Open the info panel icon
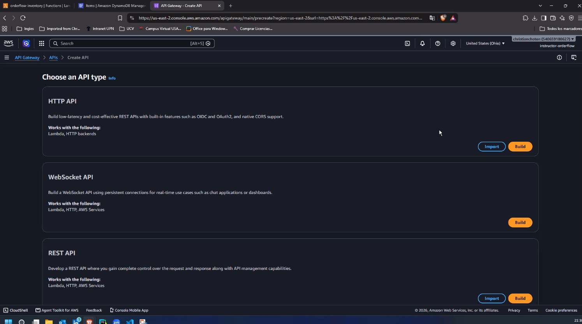The width and height of the screenshot is (582, 324). point(559,58)
